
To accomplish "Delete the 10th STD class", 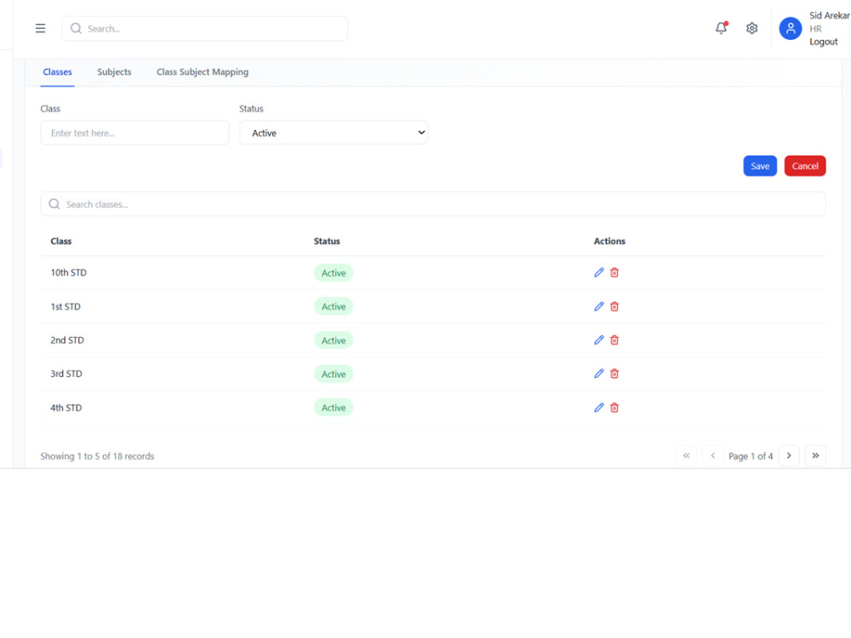I will click(614, 272).
